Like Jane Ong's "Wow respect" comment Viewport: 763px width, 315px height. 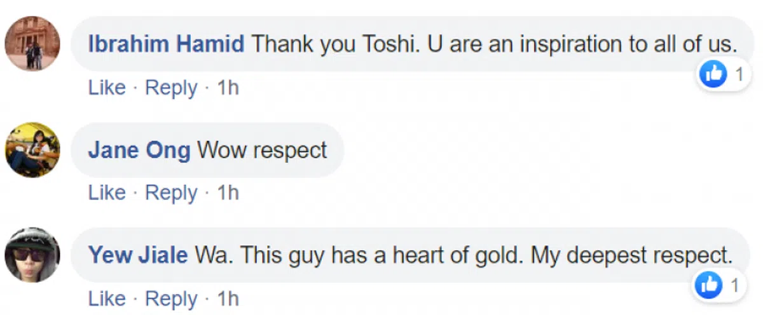coord(107,193)
